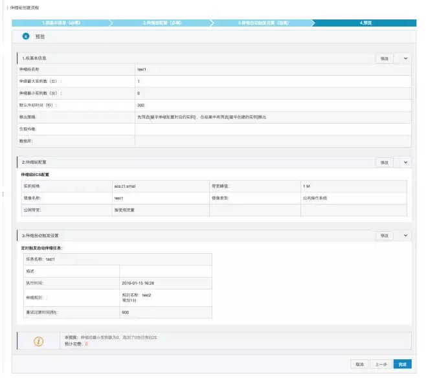The width and height of the screenshot is (426, 378).
Task: Collapse the 伸缩自动触发设置 section chevron
Action: (x=405, y=236)
